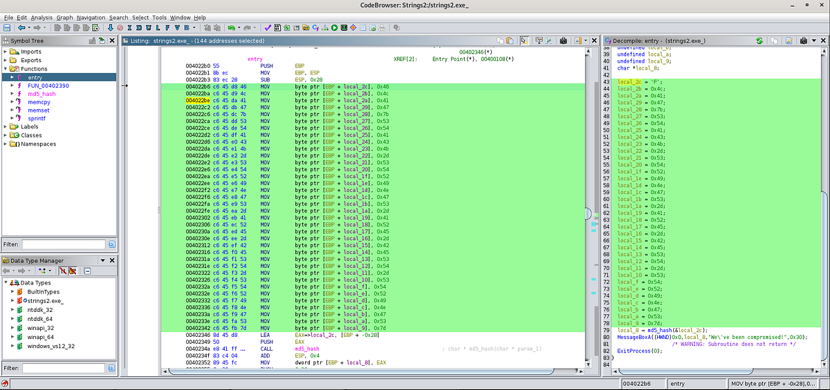Viewport: 830px width, 390px height.
Task: Open the Analysis menu
Action: point(41,17)
